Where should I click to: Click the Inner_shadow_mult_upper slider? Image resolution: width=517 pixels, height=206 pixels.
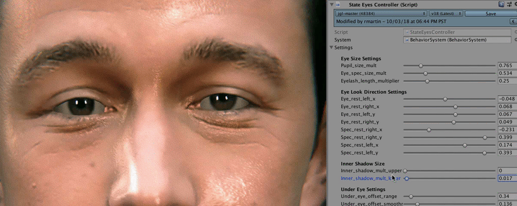[450, 171]
